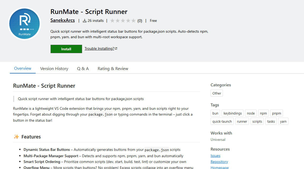This screenshot has height=169, width=304.
Task: Click the external link icon beside Trouble Installing
Action: 116,48
